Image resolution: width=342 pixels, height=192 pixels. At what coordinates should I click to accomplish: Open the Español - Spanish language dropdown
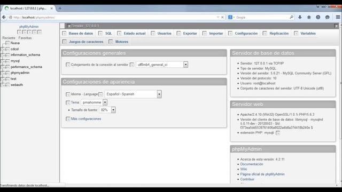[x=133, y=94]
